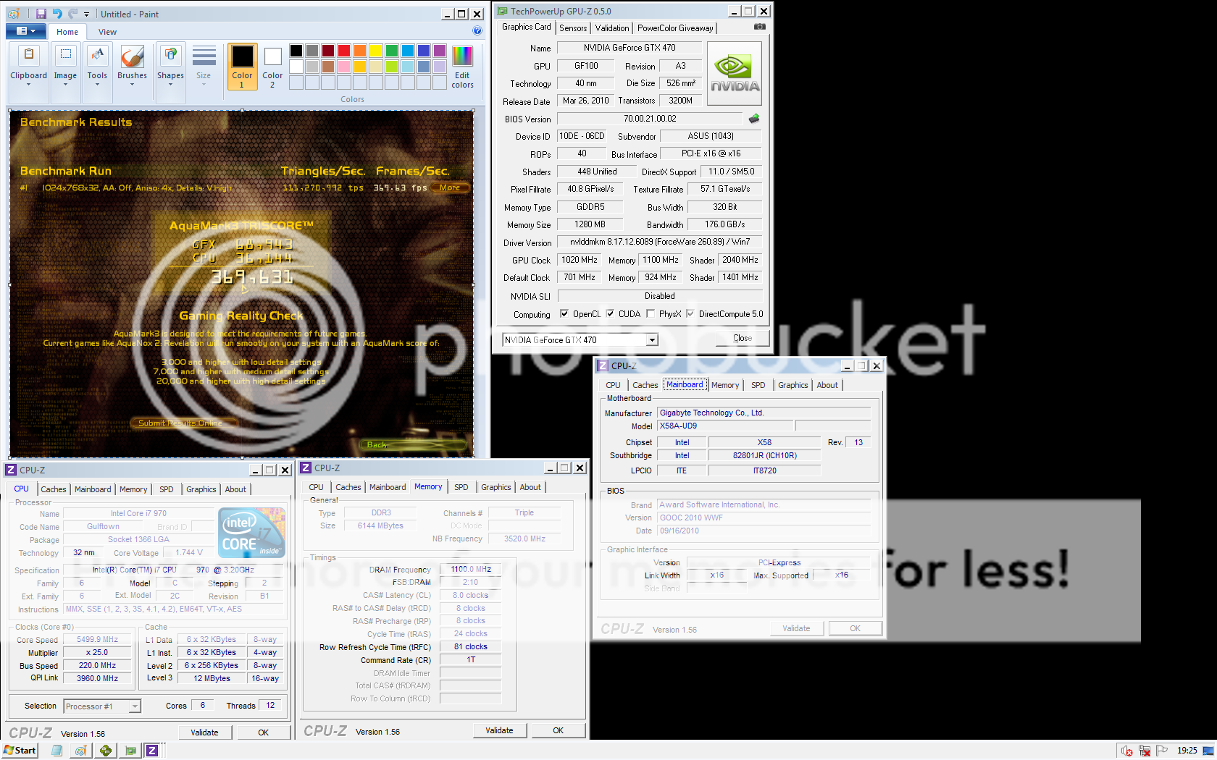
Task: Select the Brushes tool in Paint
Action: (x=132, y=65)
